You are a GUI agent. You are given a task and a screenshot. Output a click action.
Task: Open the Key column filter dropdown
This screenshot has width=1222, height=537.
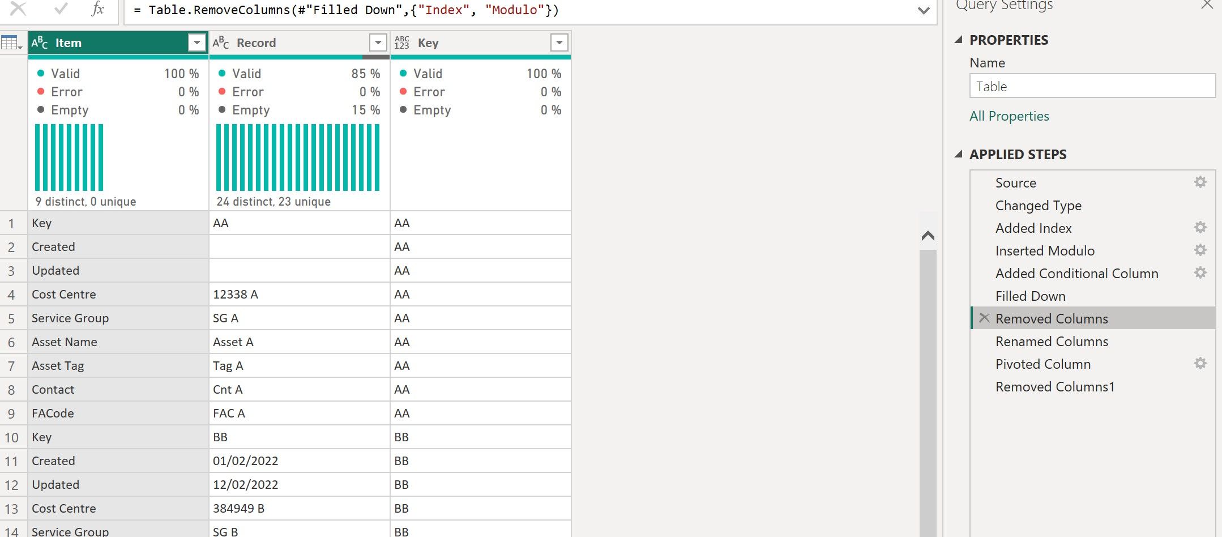coord(559,42)
